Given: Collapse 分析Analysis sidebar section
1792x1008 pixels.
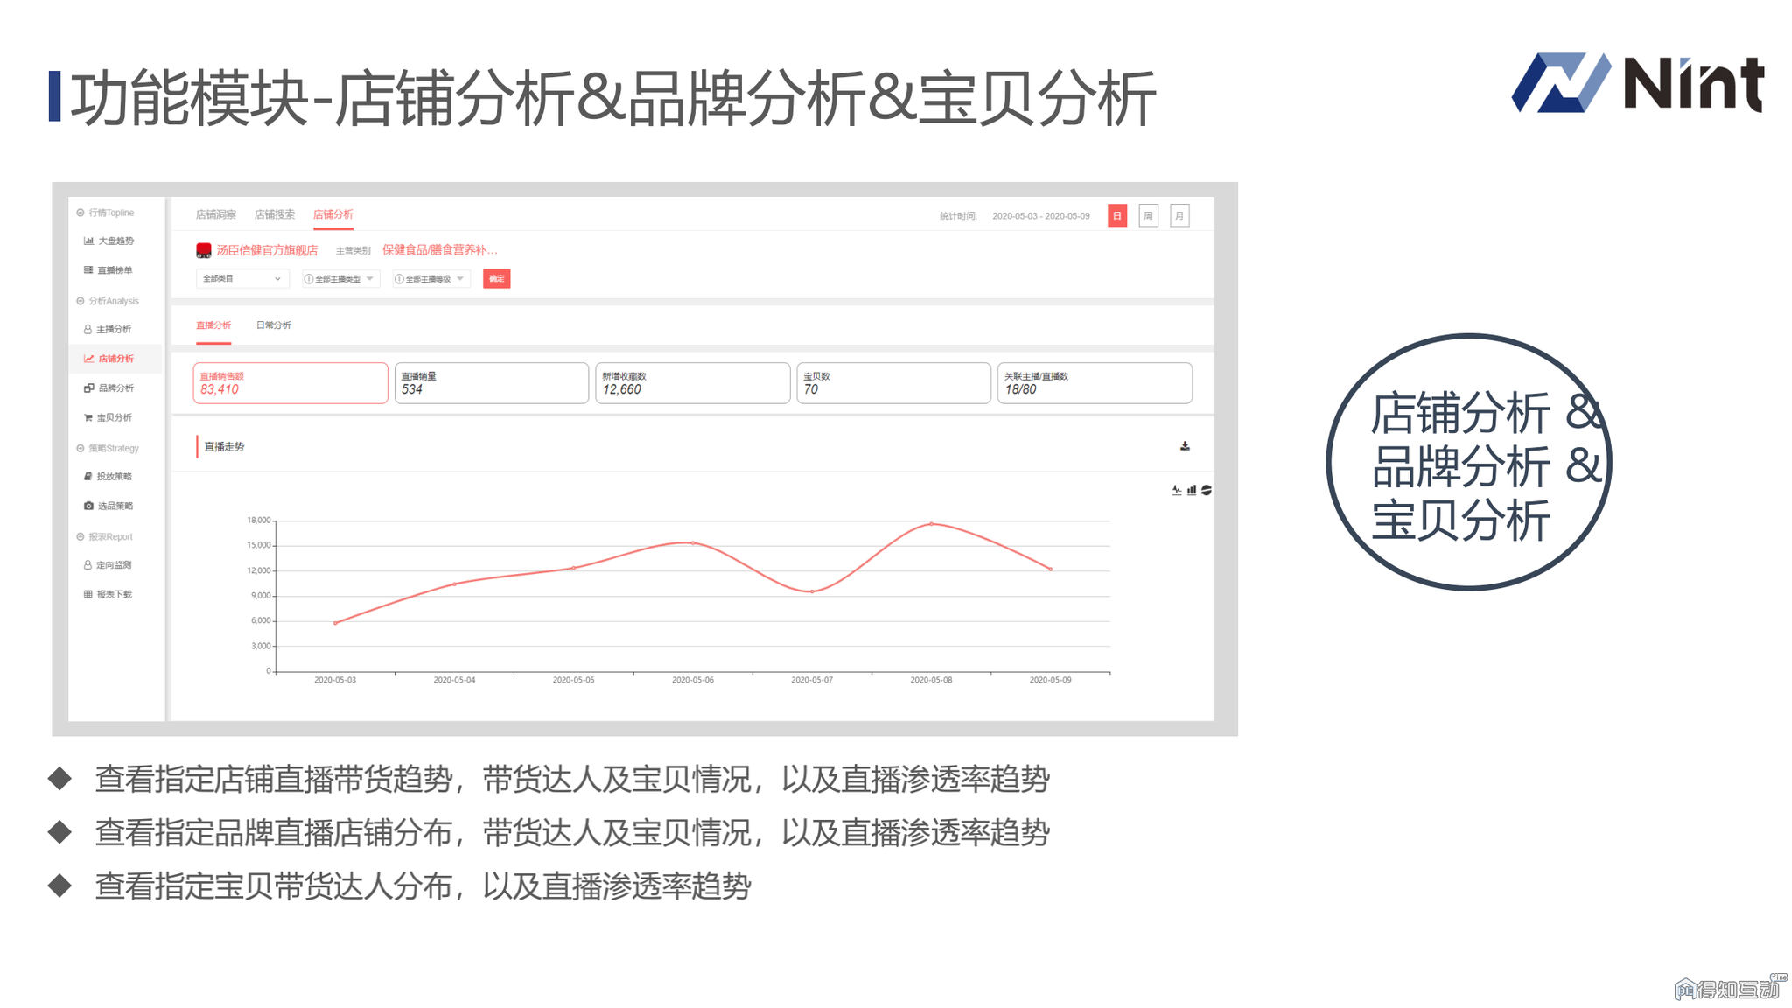Looking at the screenshot, I should (80, 301).
